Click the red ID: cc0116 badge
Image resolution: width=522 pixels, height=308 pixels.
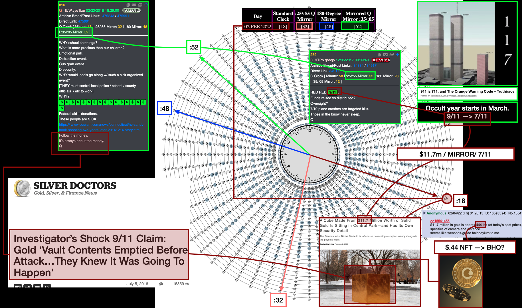click(381, 60)
